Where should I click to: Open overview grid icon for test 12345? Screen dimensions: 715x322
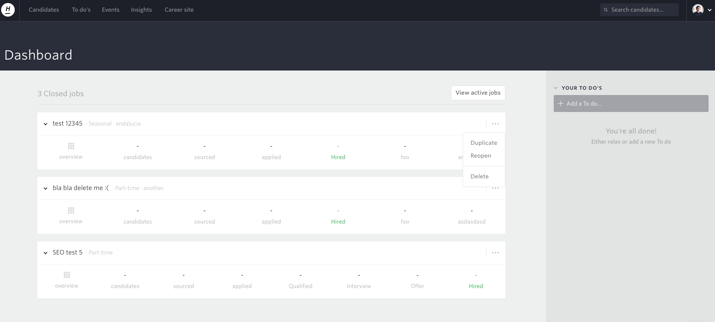click(x=71, y=146)
